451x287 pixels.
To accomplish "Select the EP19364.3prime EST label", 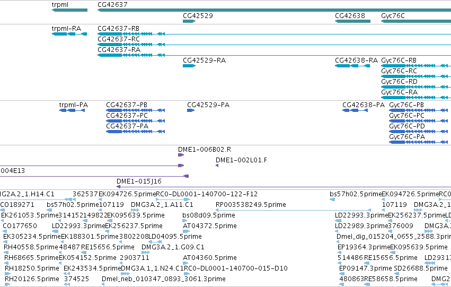I will click(364, 248).
